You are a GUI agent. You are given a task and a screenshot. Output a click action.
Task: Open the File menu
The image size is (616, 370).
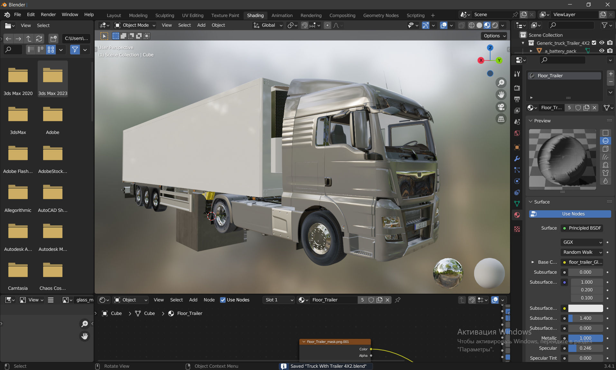point(18,14)
